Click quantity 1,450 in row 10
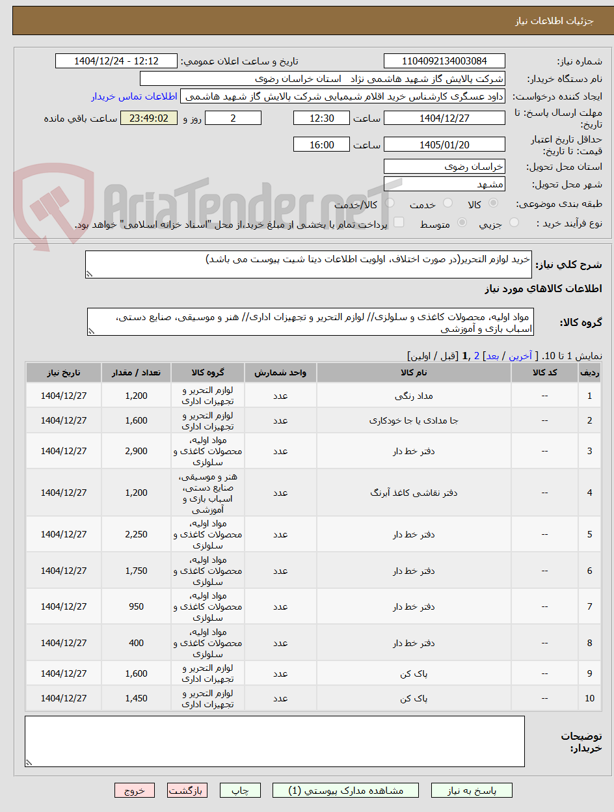This screenshot has width=614, height=812. [137, 698]
